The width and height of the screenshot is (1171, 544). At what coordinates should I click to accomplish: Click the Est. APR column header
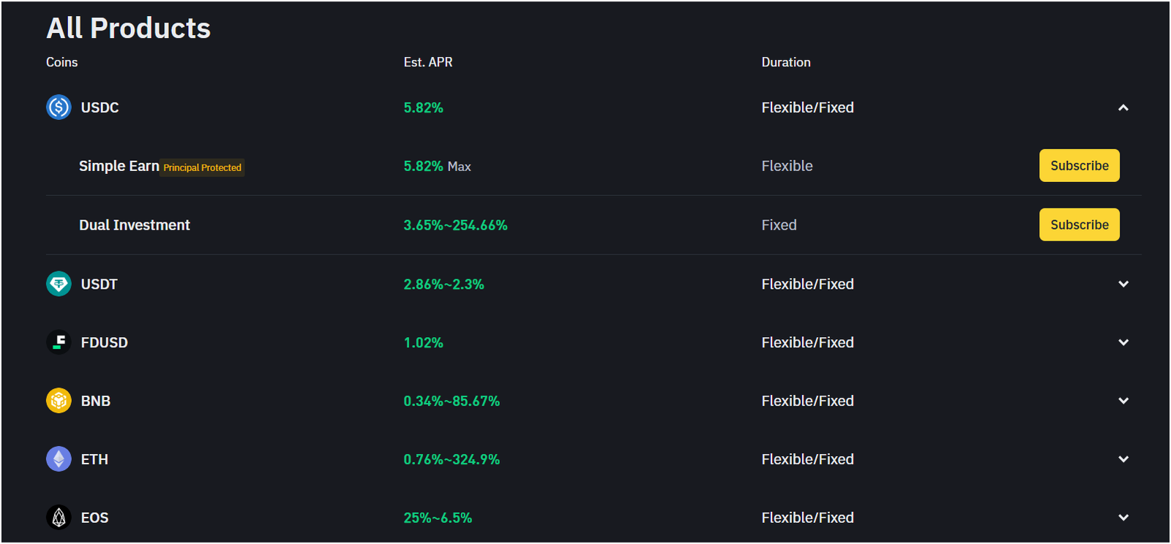(428, 62)
